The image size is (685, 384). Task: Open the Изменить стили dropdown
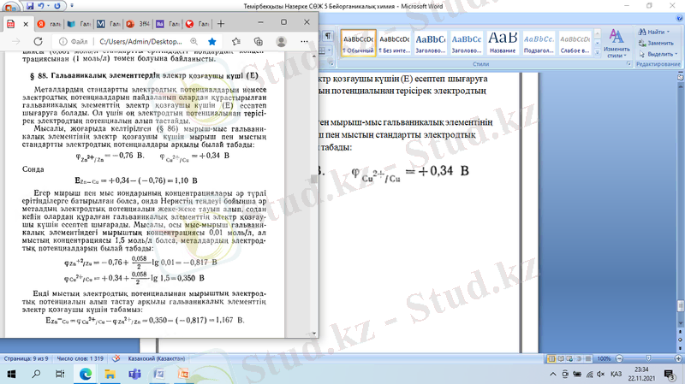click(616, 51)
